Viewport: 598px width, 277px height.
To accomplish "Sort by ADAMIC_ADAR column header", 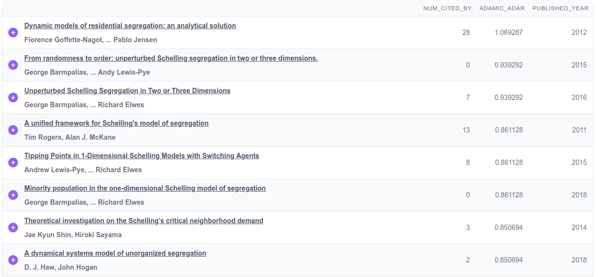I will 502,8.
